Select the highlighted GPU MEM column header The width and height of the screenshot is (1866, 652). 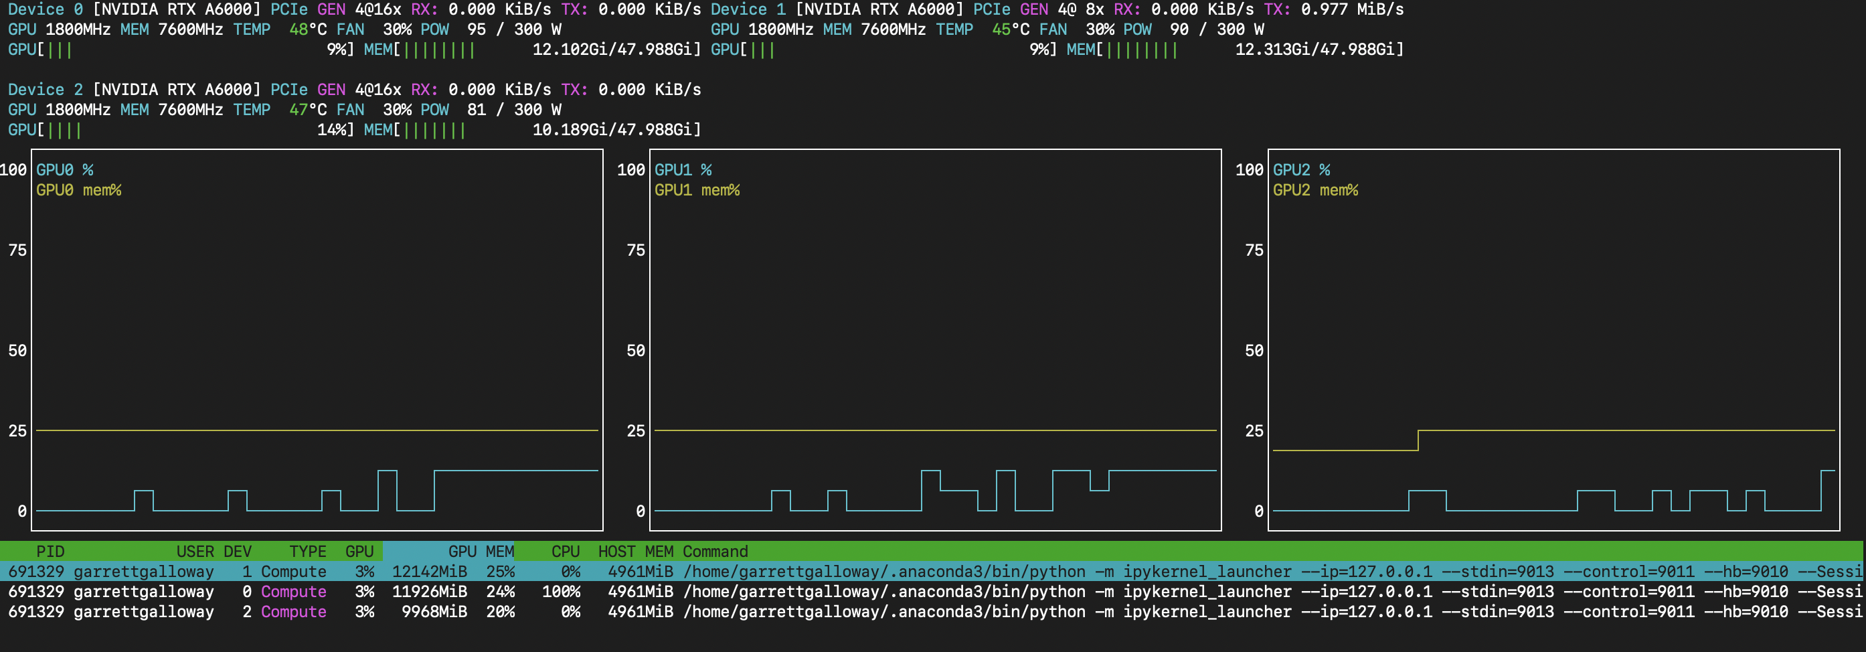(481, 552)
